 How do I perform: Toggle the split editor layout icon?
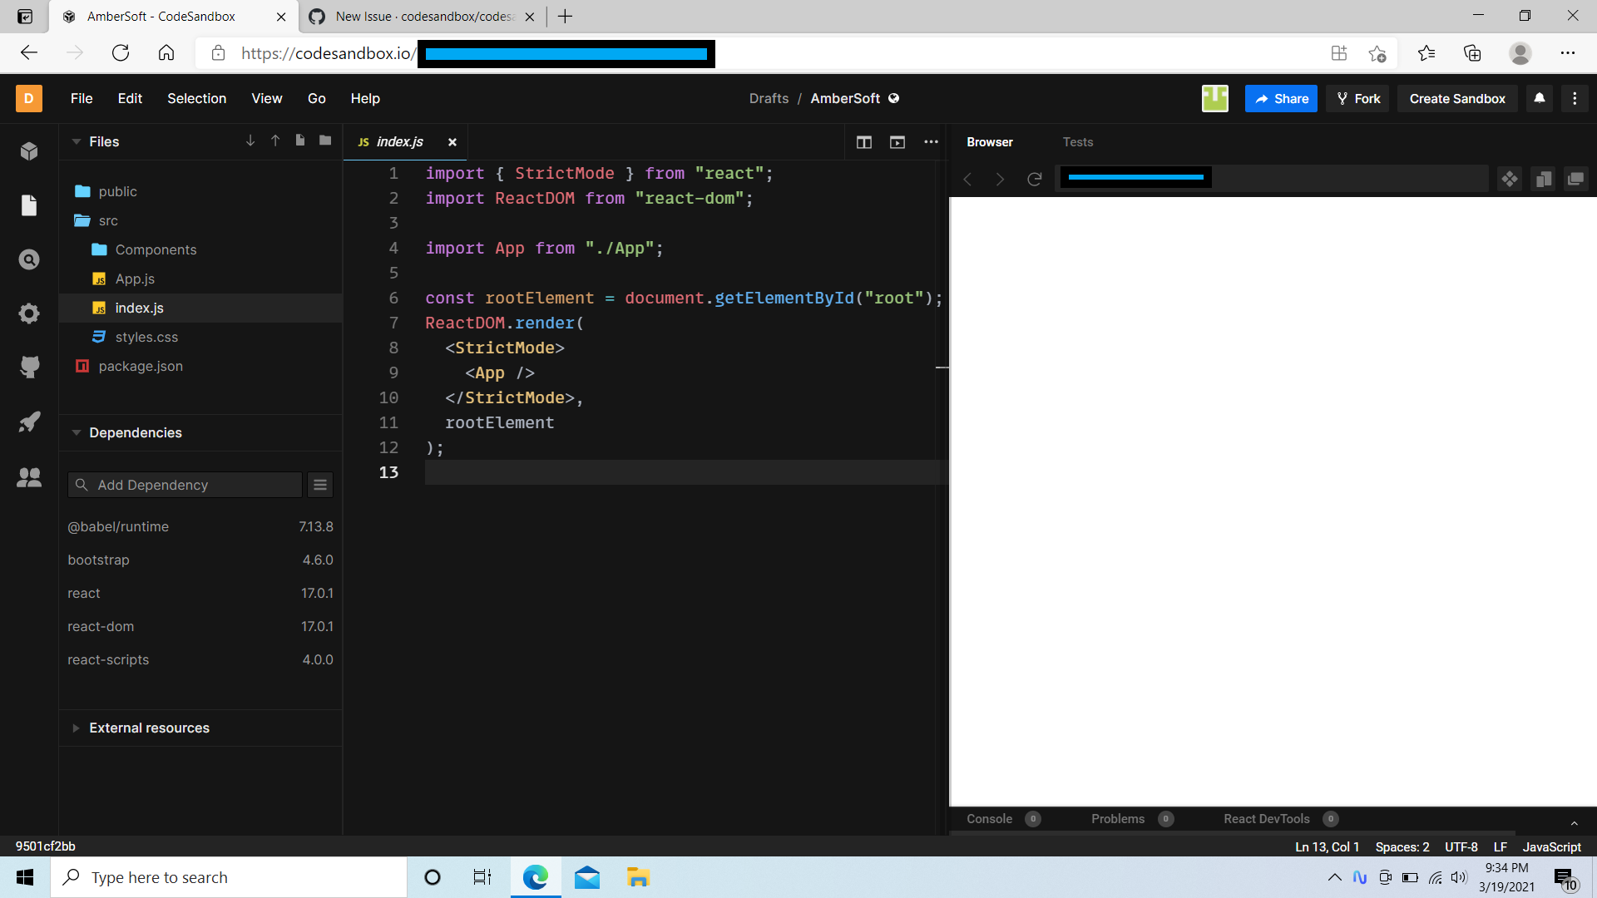[864, 142]
